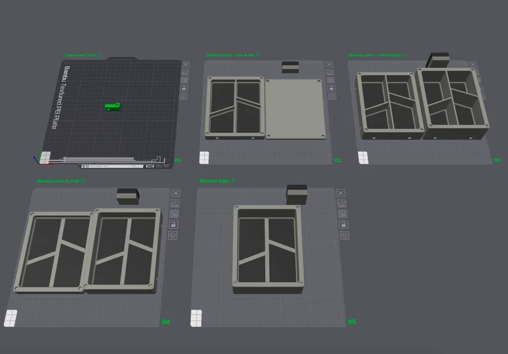Open settings gear for plate 02

click(331, 96)
